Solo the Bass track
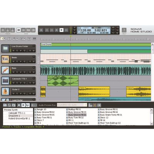 (17, 72)
